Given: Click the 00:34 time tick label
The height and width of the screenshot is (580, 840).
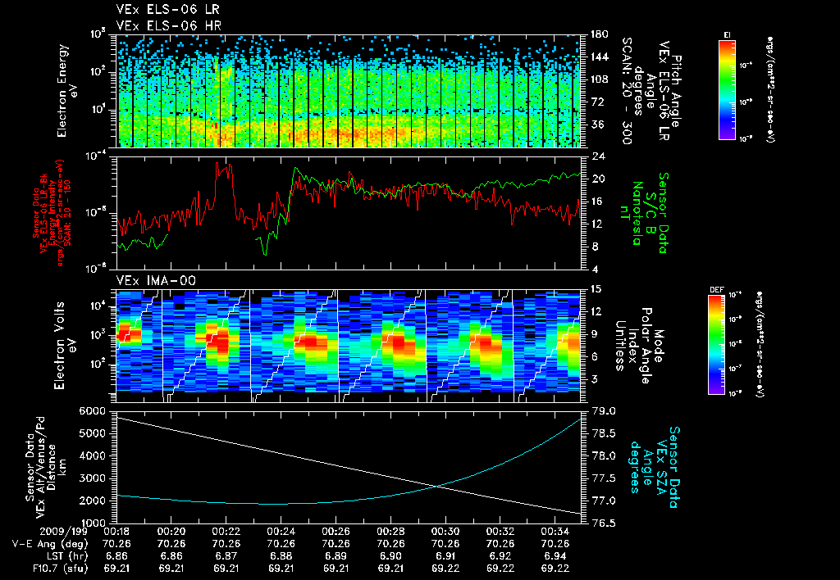Looking at the screenshot, I should (555, 532).
